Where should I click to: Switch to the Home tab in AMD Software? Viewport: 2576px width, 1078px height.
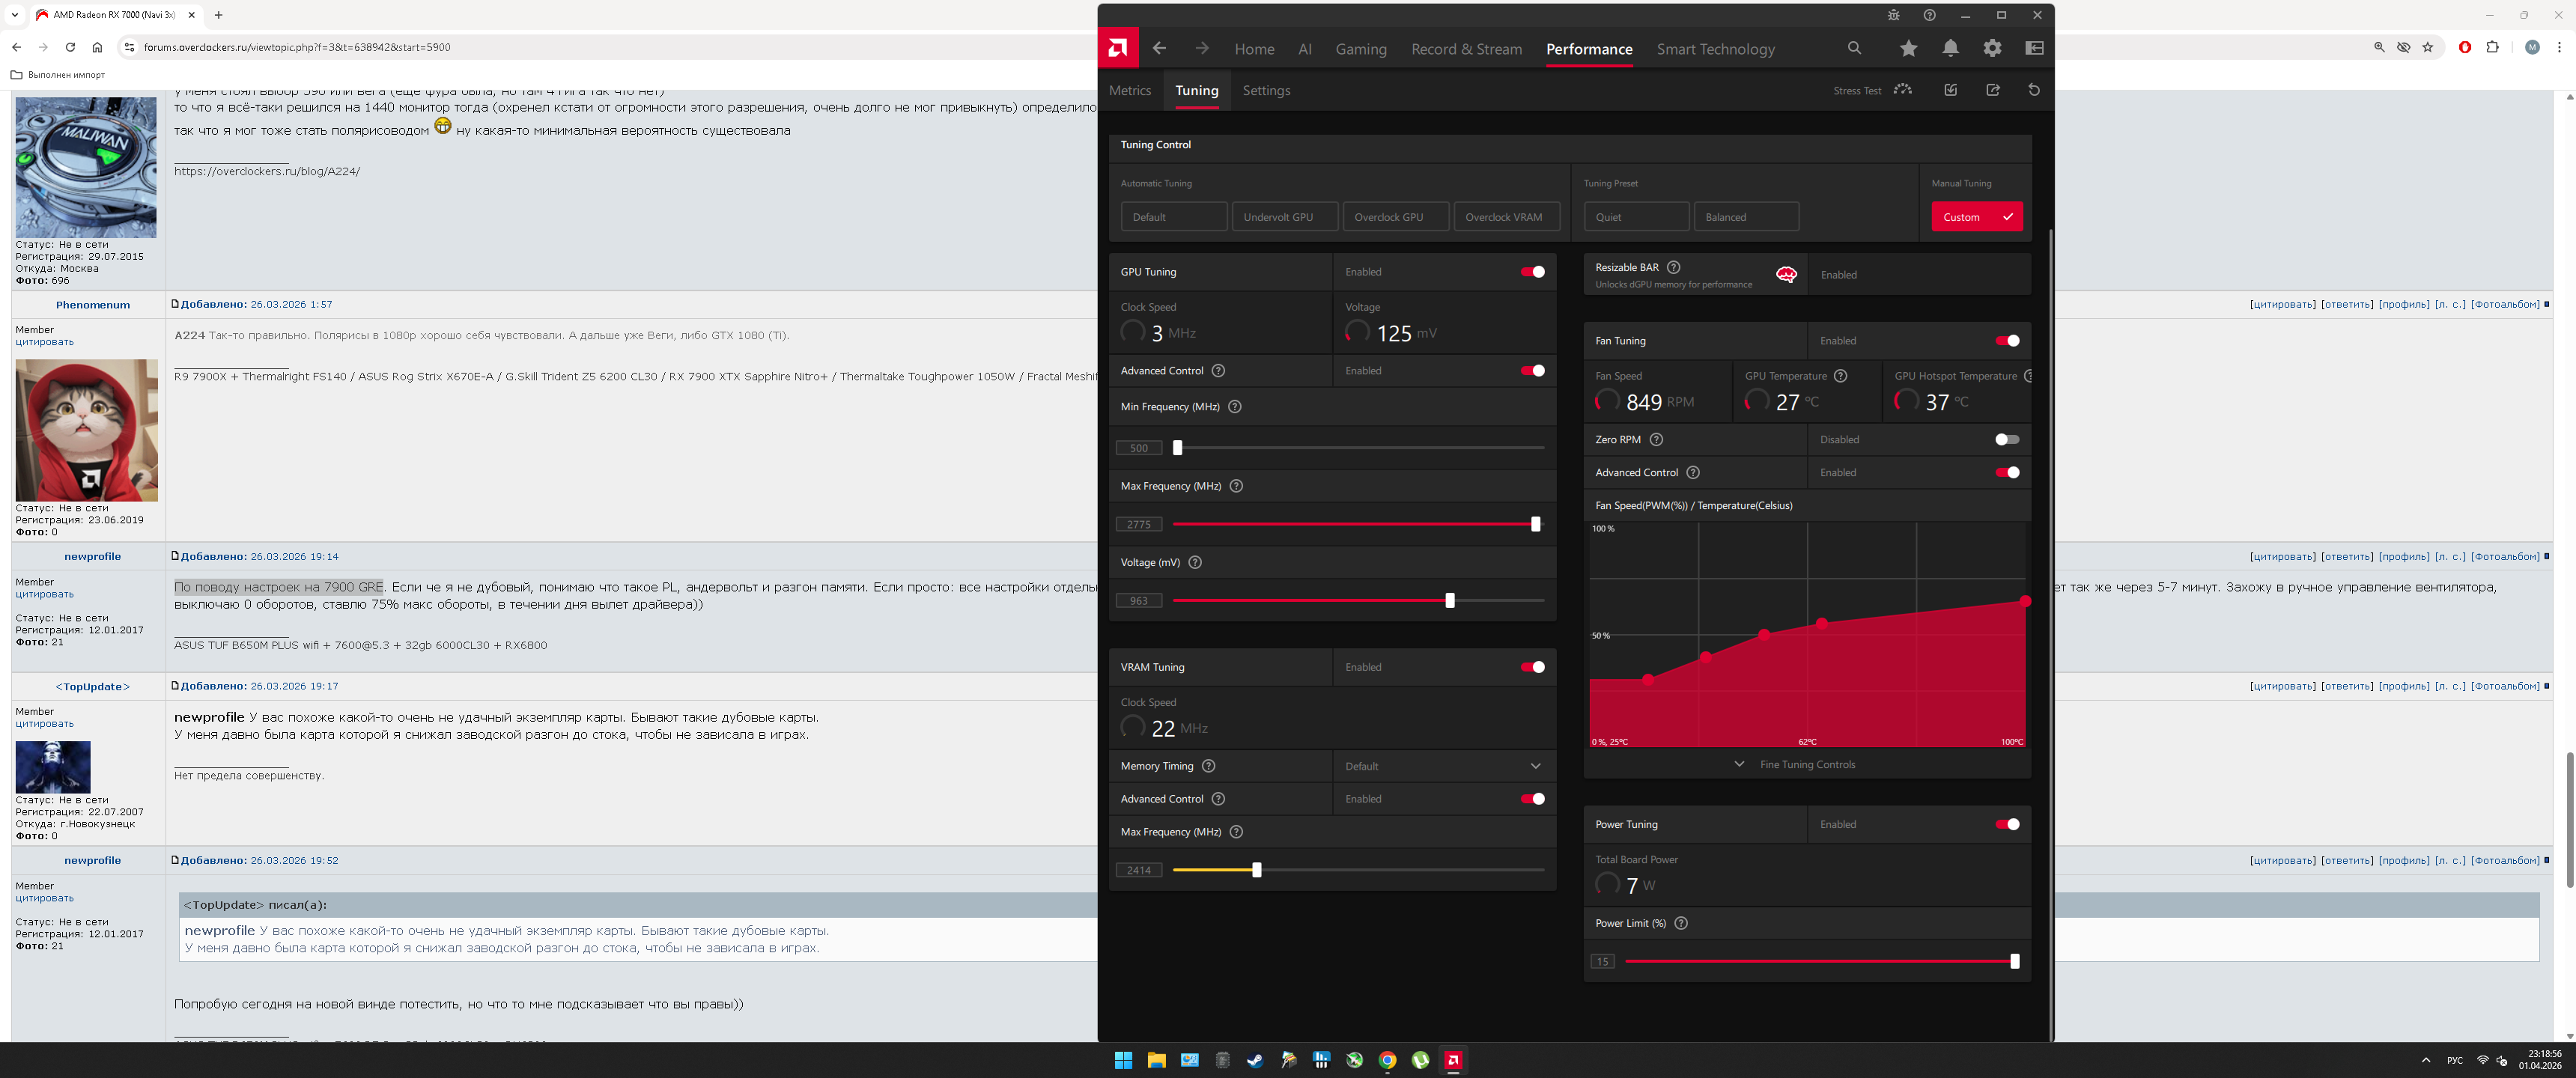pos(1254,49)
